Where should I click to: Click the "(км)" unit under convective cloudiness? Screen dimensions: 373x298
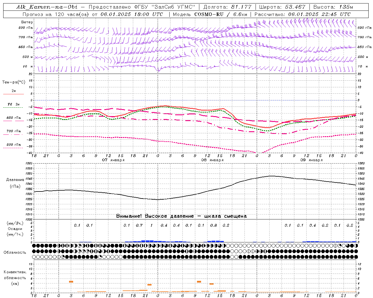[x=15, y=283]
